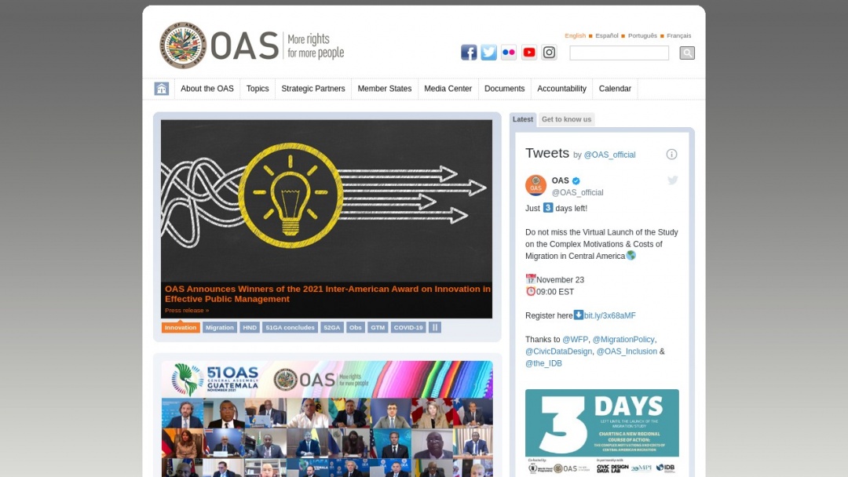Viewport: 848px width, 477px height.
Task: Click the home icon in the navigation bar
Action: click(161, 89)
